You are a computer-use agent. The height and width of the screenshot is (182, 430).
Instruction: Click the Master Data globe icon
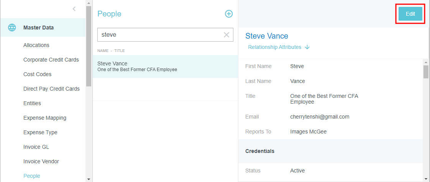click(12, 28)
